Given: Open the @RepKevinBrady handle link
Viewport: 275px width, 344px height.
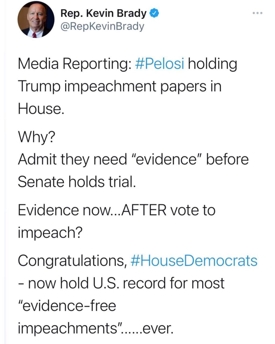Looking at the screenshot, I should pos(102,26).
